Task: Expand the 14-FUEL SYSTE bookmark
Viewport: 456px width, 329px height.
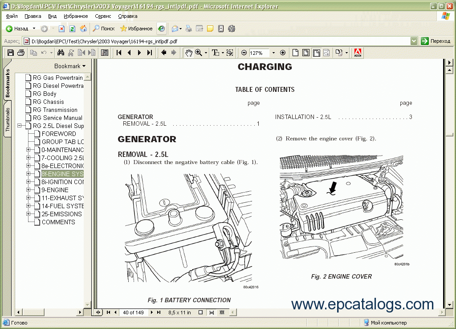Action: point(28,206)
